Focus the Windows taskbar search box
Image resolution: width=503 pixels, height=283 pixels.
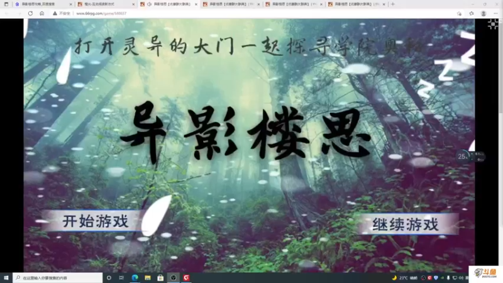tap(58, 278)
